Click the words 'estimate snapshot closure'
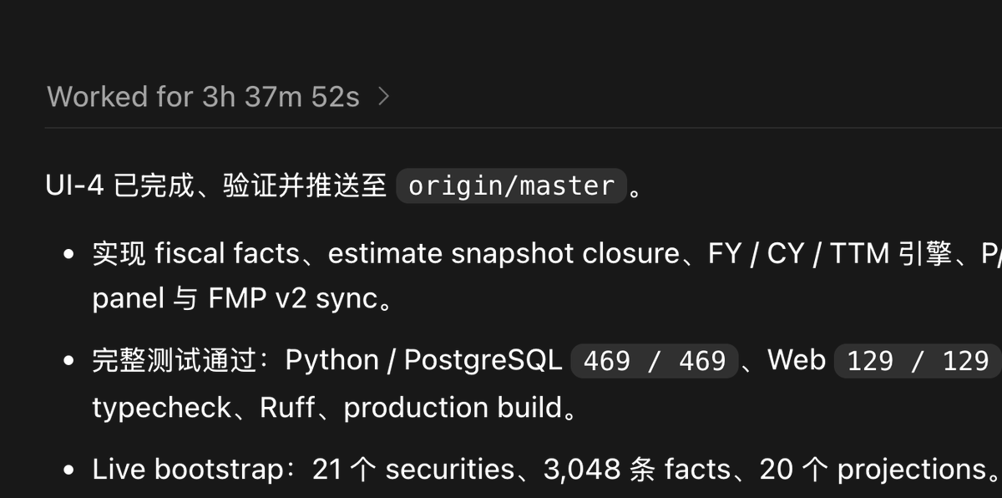This screenshot has width=1002, height=498. pos(504,253)
